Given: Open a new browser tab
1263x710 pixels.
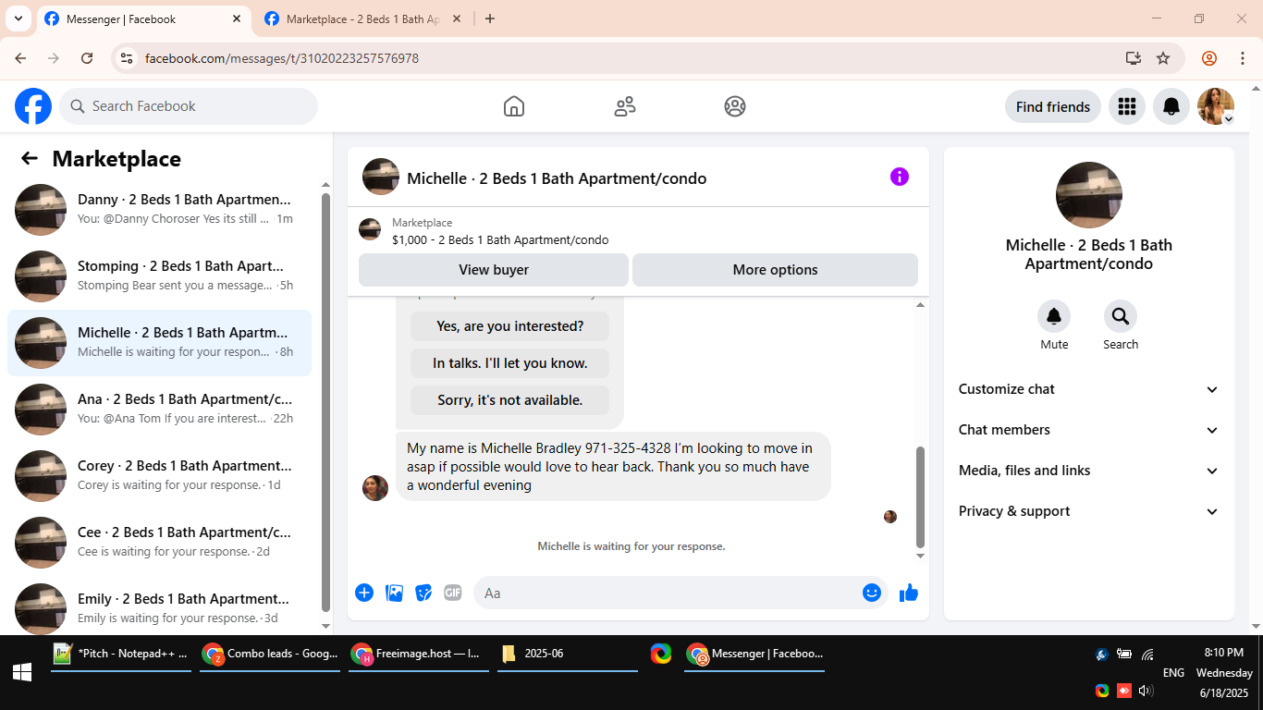Looking at the screenshot, I should pos(490,18).
